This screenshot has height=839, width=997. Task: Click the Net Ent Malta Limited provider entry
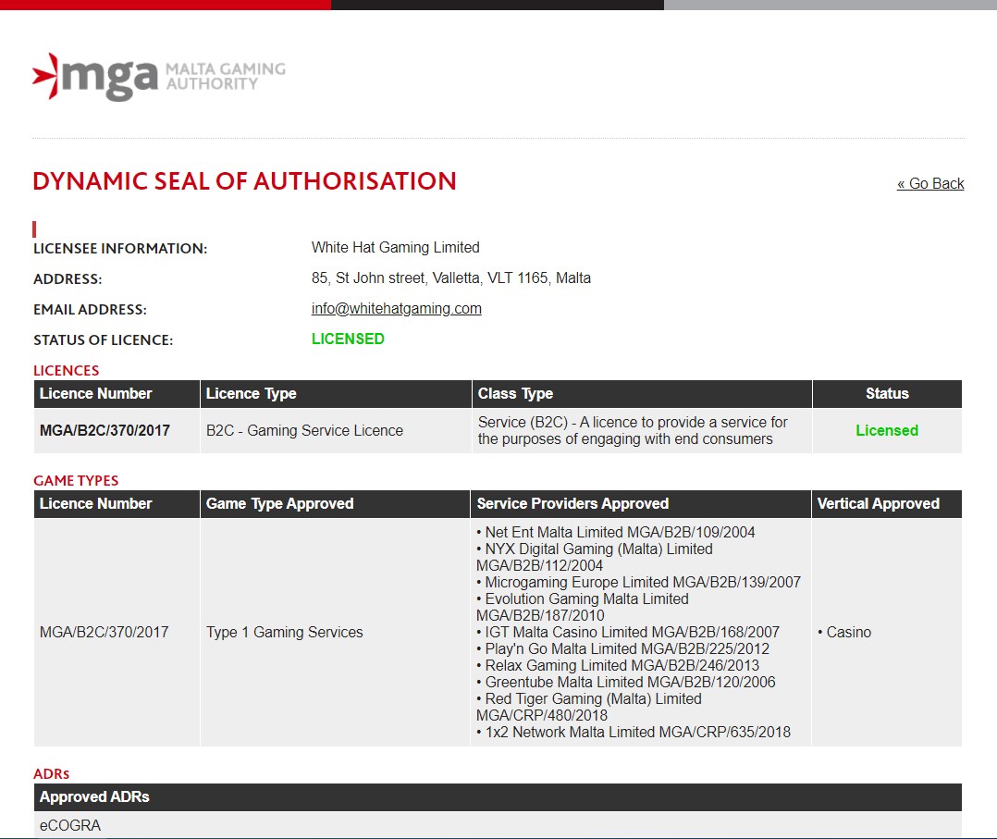(616, 533)
